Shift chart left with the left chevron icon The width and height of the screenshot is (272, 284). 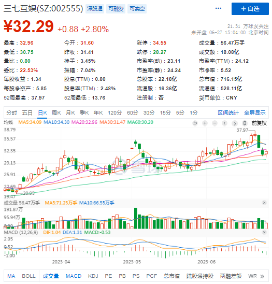225,123
